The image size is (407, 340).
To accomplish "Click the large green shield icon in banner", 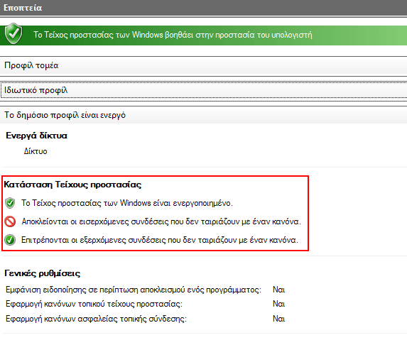I will pyautogui.click(x=13, y=33).
